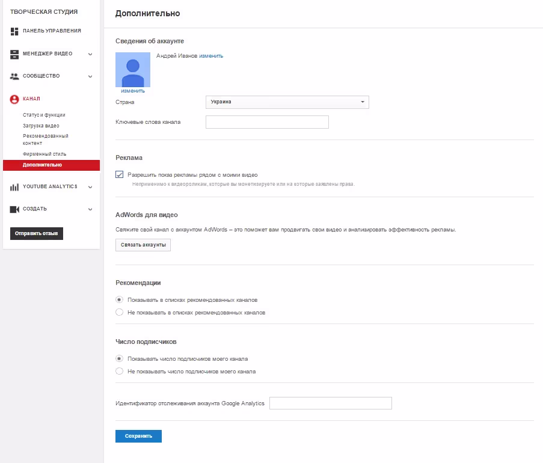Click the Video Manager icon
The width and height of the screenshot is (543, 463).
pos(14,54)
